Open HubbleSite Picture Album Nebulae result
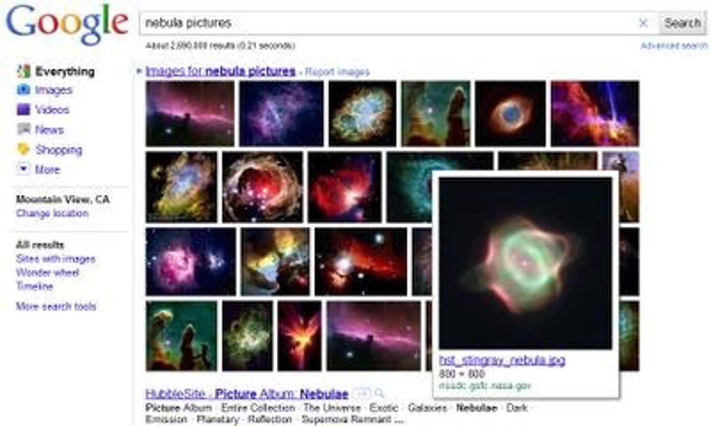 pyautogui.click(x=247, y=394)
